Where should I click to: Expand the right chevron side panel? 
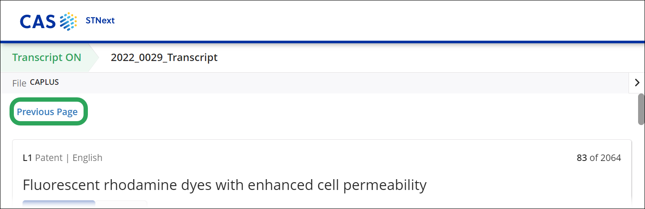[636, 83]
